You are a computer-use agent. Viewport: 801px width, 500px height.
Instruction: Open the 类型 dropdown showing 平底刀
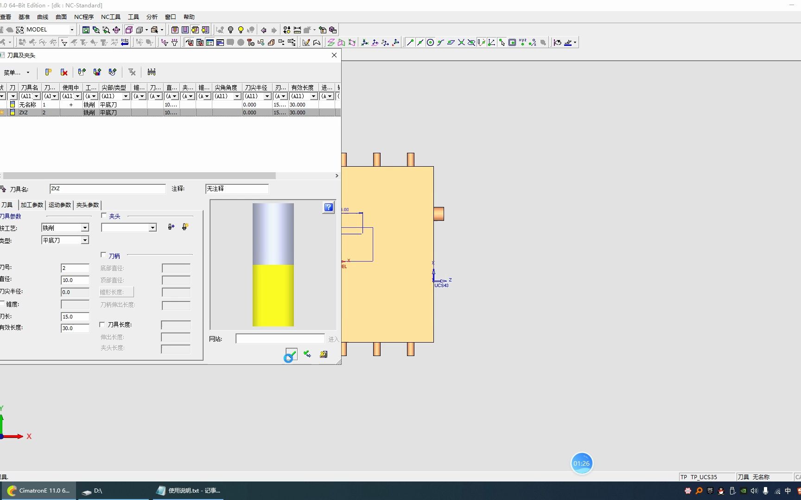pyautogui.click(x=85, y=240)
